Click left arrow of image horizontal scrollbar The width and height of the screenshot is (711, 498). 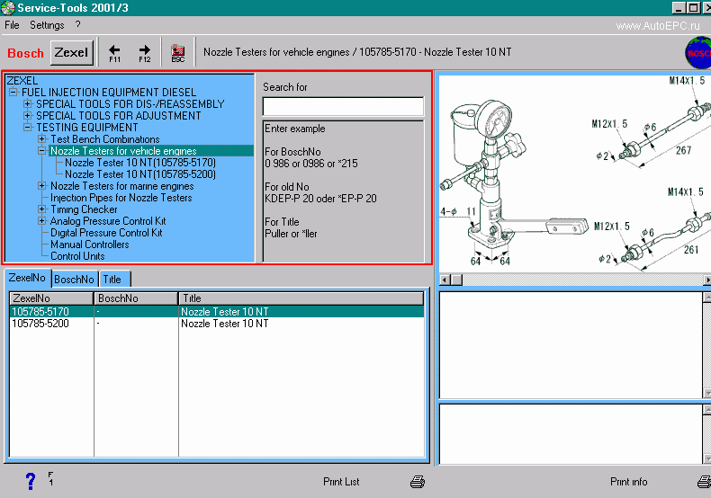pos(445,280)
